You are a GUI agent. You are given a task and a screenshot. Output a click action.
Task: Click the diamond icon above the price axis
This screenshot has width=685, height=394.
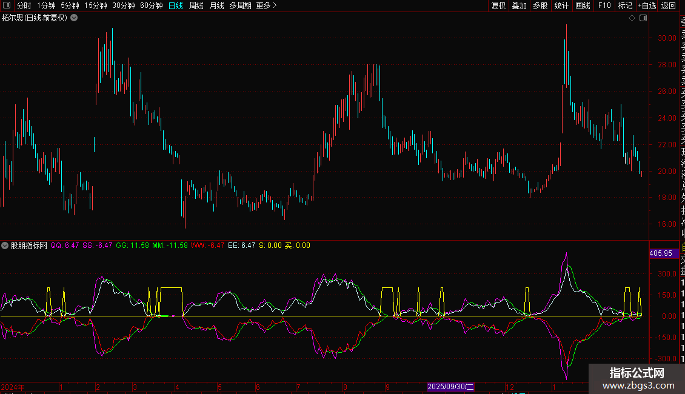(632, 18)
